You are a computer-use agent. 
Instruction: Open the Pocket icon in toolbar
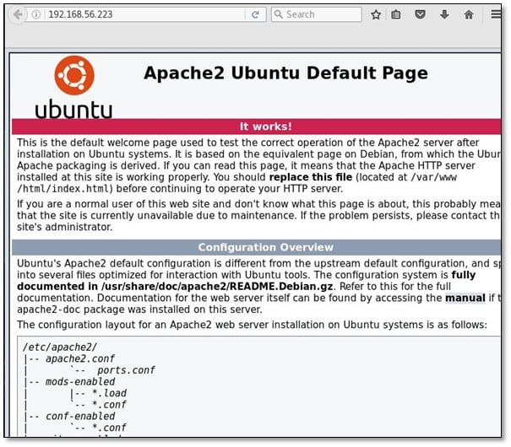[x=420, y=14]
